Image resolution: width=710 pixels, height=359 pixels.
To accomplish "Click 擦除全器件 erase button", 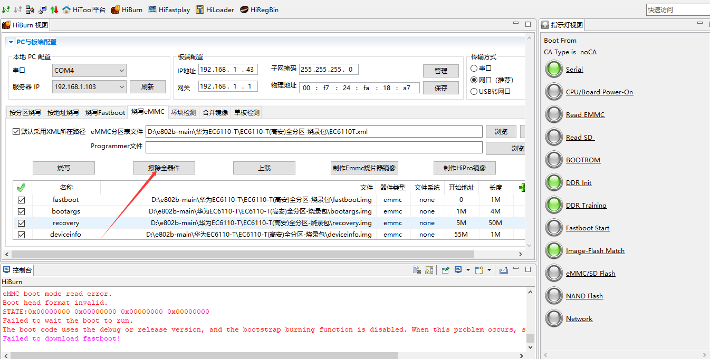I will pyautogui.click(x=164, y=168).
